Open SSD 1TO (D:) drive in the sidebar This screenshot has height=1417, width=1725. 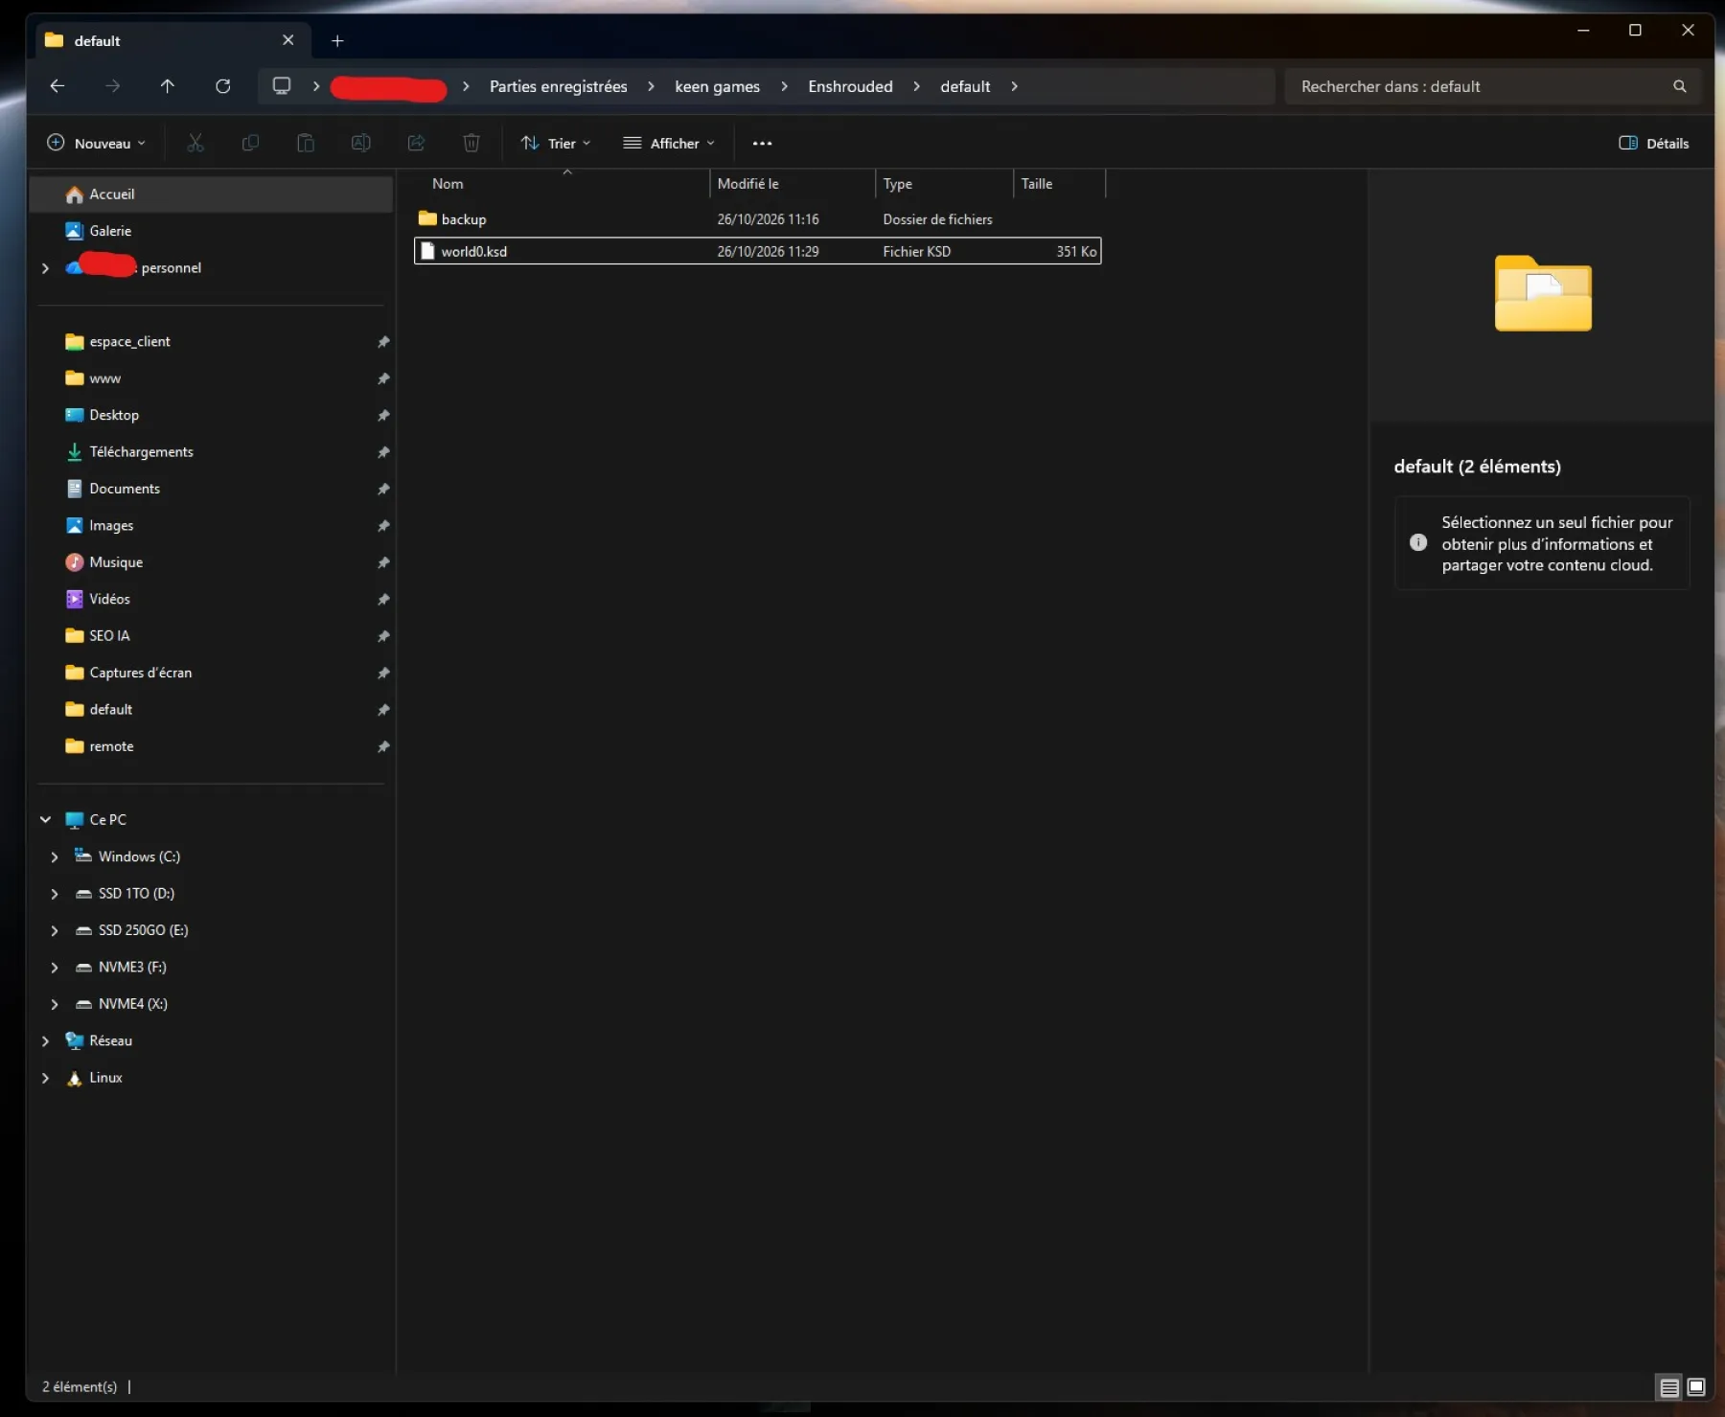[136, 893]
